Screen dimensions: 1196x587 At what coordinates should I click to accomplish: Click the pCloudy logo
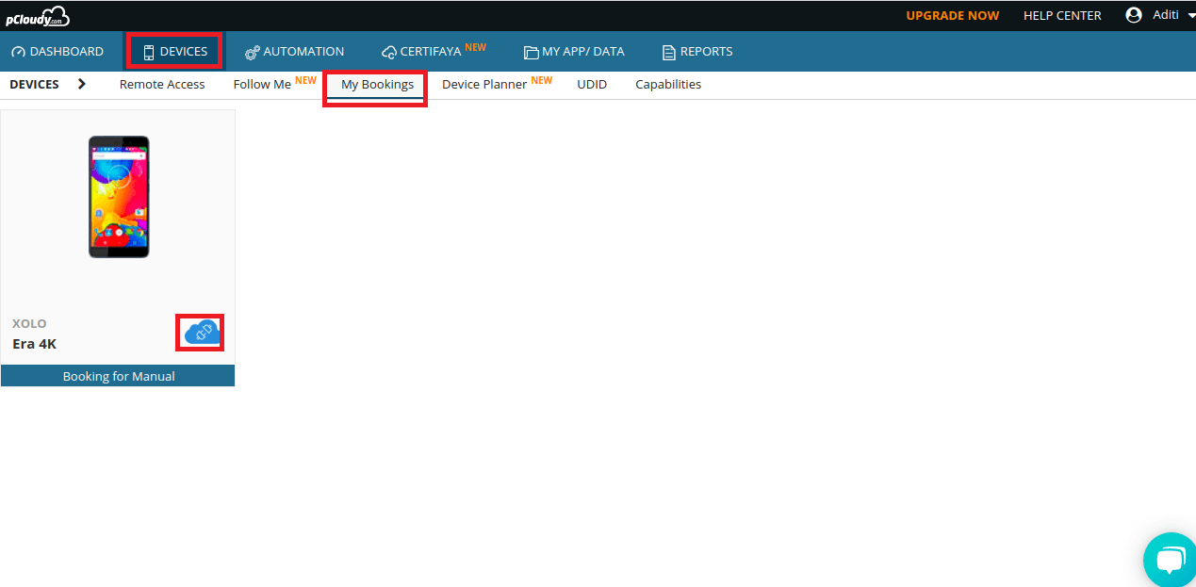point(37,16)
